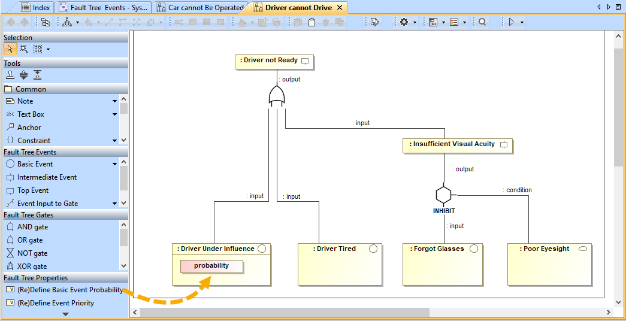Image resolution: width=626 pixels, height=321 pixels.
Task: Select the Poor Eyesight conditioning event
Action: pyautogui.click(x=550, y=264)
